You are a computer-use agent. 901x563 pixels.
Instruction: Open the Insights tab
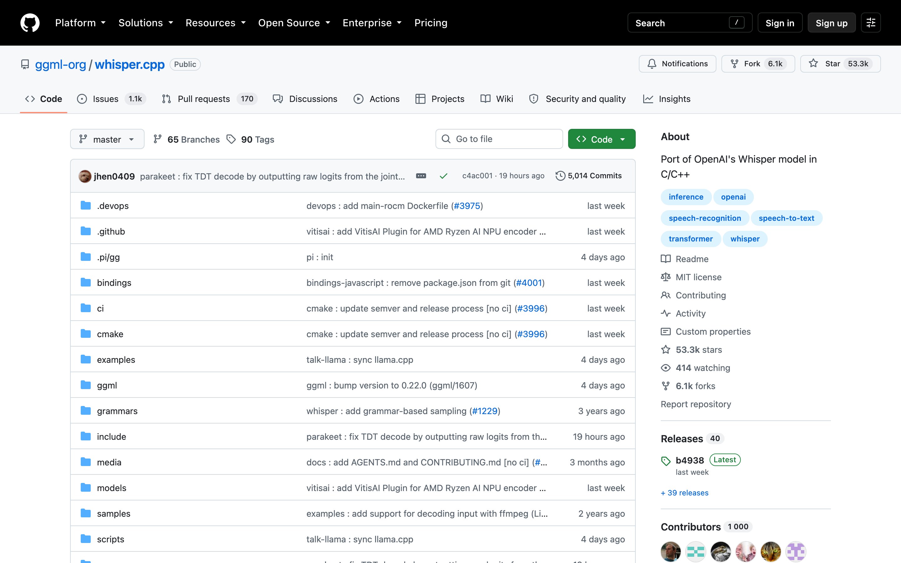tap(666, 99)
